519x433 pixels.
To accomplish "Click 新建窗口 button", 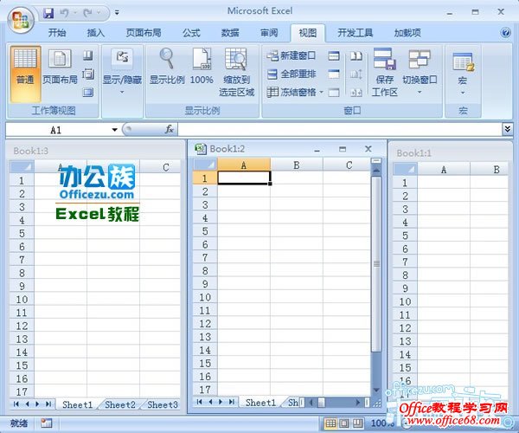I will [291, 55].
